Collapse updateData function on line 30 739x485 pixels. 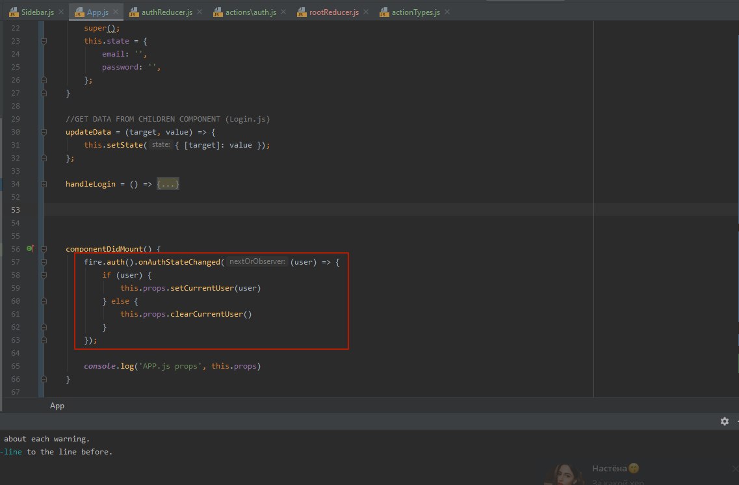44,133
